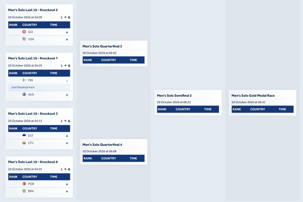Click the Australia flag icon
This screenshot has height=202, width=303.
[x=24, y=94]
